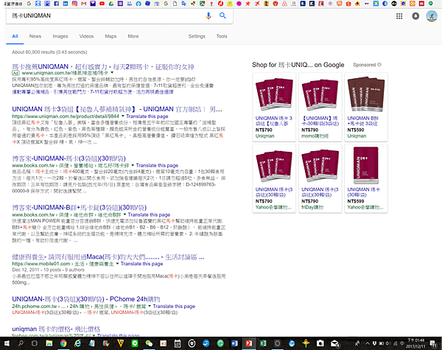Viewport: 442px width, 350px height.
Task: Click the taskbar clock showing 2017/12/11
Action: click(415, 343)
